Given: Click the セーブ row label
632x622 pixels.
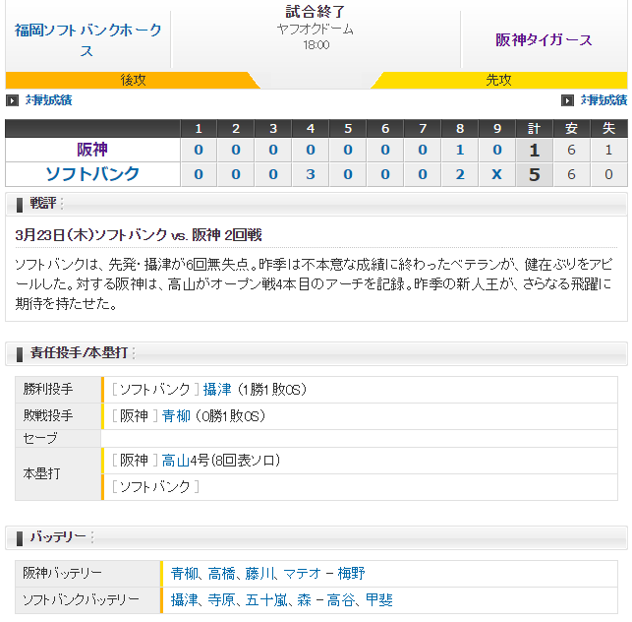Looking at the screenshot, I should click(x=58, y=438).
